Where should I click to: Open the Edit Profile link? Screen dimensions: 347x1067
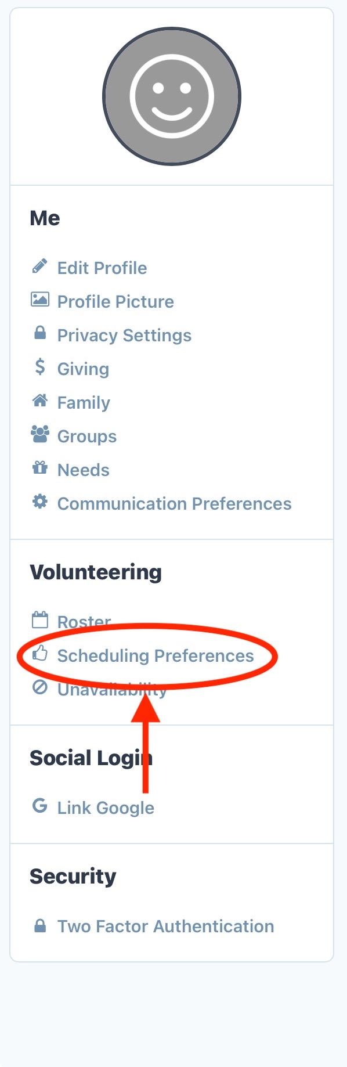pyautogui.click(x=102, y=268)
